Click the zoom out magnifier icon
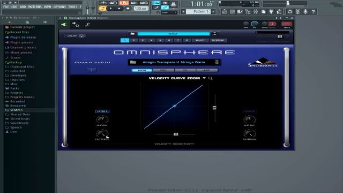343x193 pixels. click(211, 78)
